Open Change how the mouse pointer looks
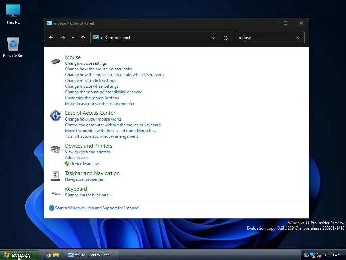346x260 pixels. coord(98,69)
